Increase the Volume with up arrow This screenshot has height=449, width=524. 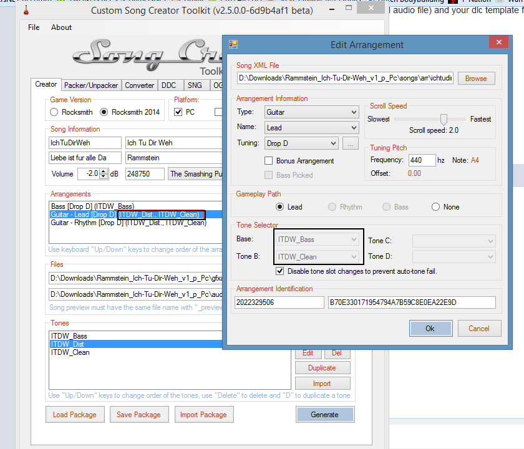pos(104,171)
